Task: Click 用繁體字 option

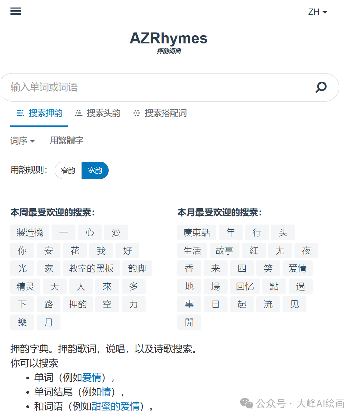Action: point(67,140)
